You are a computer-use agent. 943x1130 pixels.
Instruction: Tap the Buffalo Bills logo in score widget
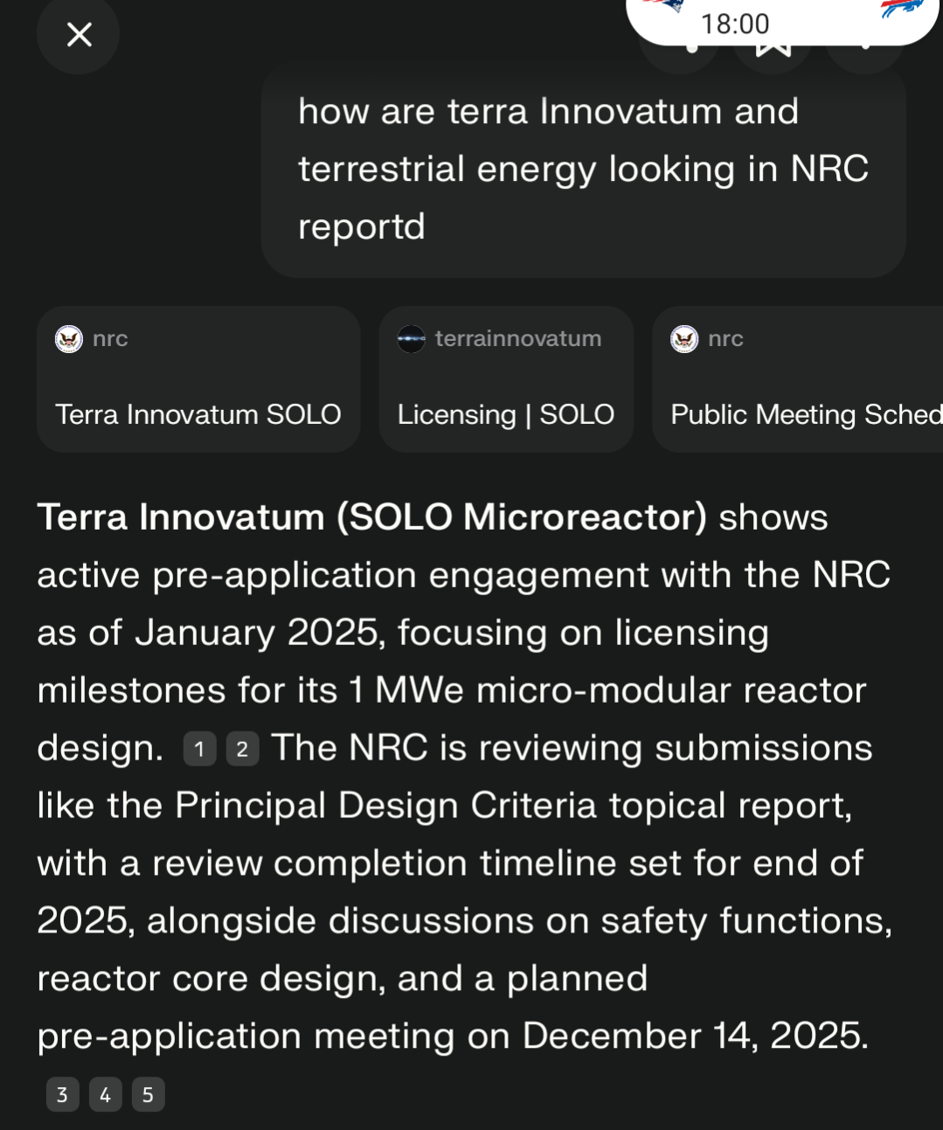click(x=903, y=8)
